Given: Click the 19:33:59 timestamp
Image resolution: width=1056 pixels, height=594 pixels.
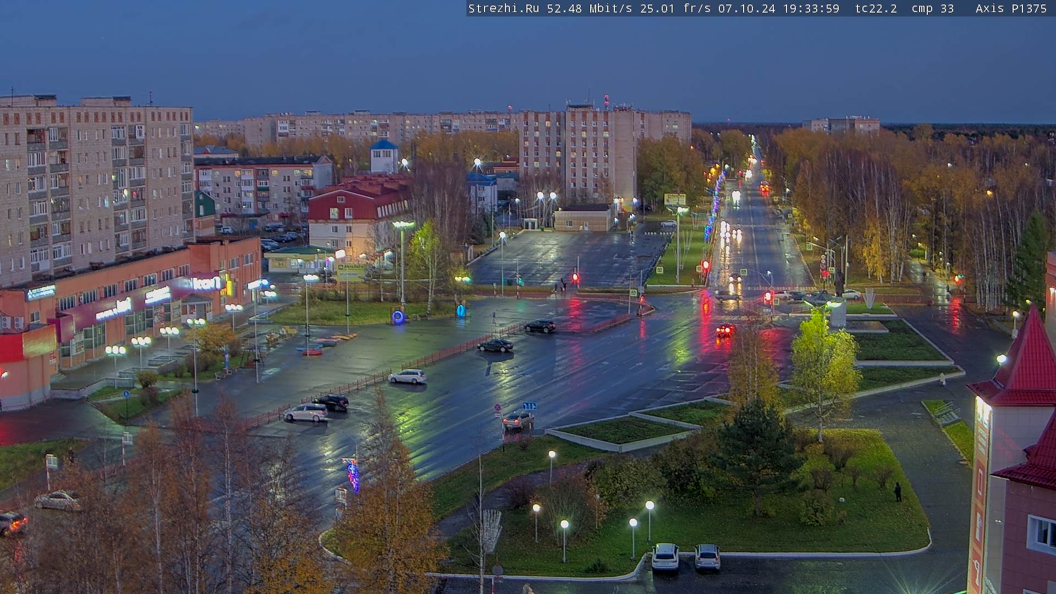Looking at the screenshot, I should pyautogui.click(x=811, y=8).
